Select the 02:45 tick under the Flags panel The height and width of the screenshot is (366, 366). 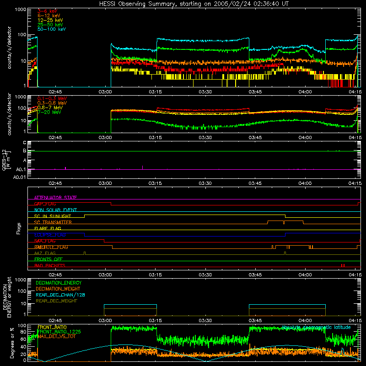pyautogui.click(x=55, y=275)
